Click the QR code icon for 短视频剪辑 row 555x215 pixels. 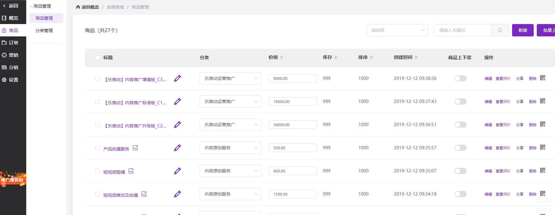542,170
